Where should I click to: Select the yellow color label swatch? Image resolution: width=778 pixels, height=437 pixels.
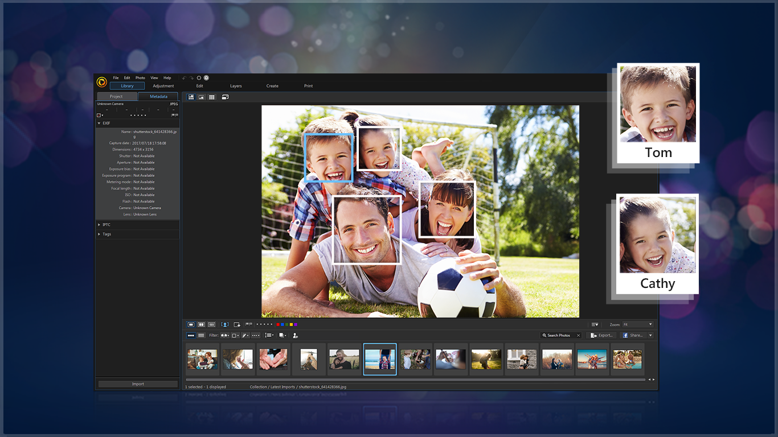[x=291, y=324]
